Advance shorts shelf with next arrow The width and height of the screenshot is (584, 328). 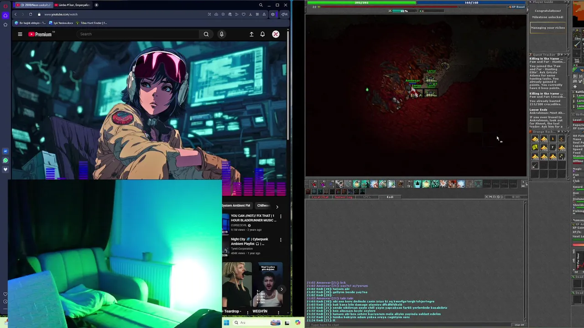[x=282, y=289]
